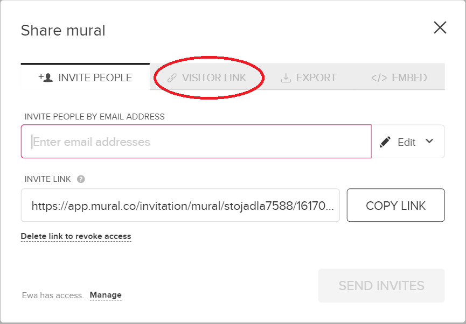Click the chain link icon beside Visitor Link
466x324 pixels.
(x=172, y=78)
